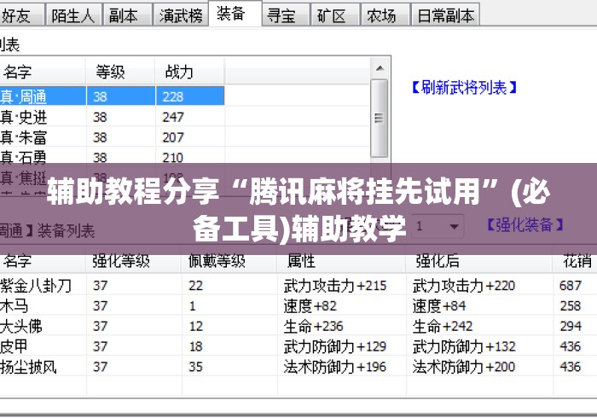The height and width of the screenshot is (418, 597).
Task: Open the 寻宝 tab
Action: tap(286, 15)
